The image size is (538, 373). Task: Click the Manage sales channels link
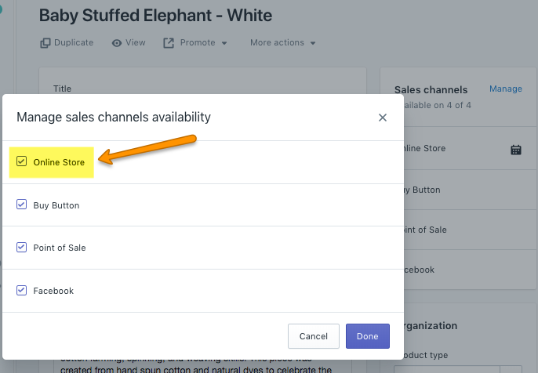506,89
